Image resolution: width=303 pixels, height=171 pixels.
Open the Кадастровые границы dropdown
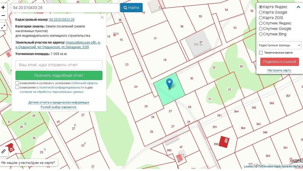pos(280,45)
